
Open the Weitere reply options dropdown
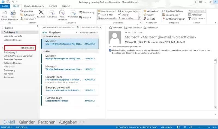coord(85,18)
